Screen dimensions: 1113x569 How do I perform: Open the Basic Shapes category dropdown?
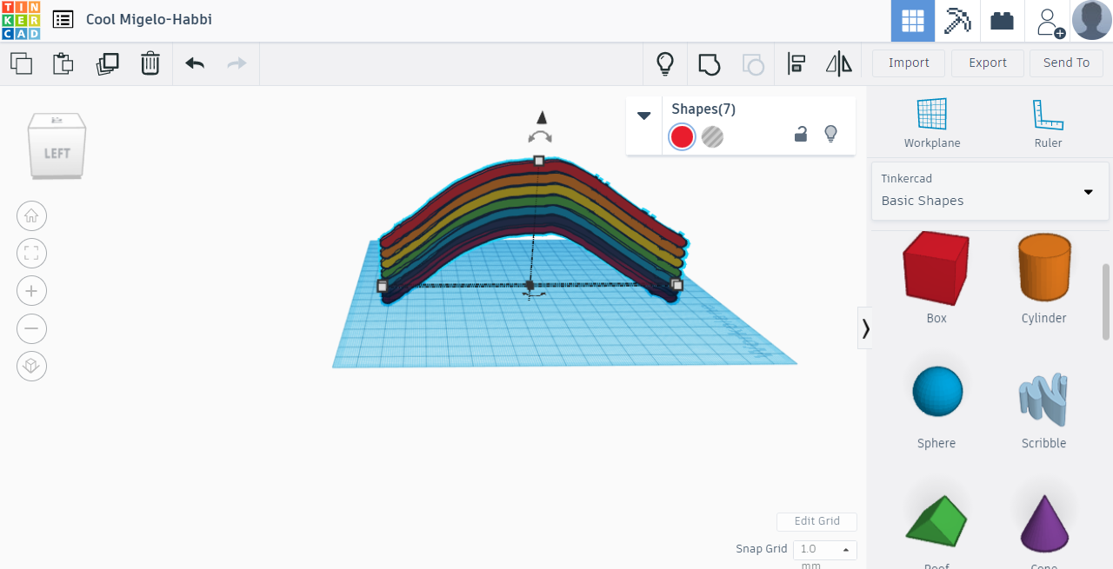click(x=990, y=191)
